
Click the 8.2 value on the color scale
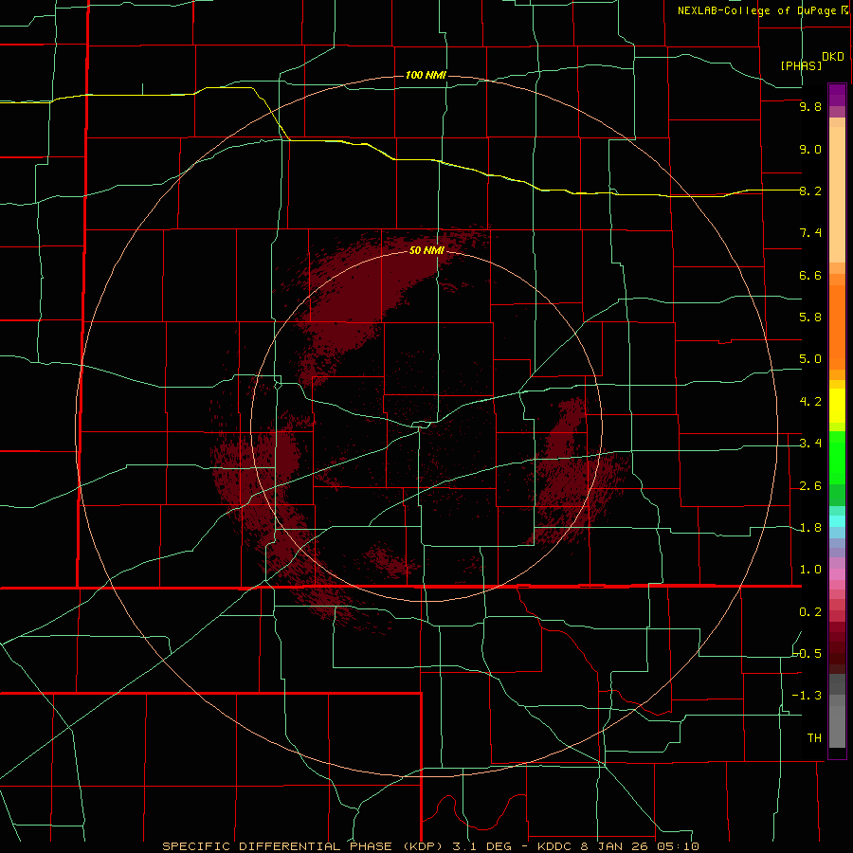click(x=810, y=191)
